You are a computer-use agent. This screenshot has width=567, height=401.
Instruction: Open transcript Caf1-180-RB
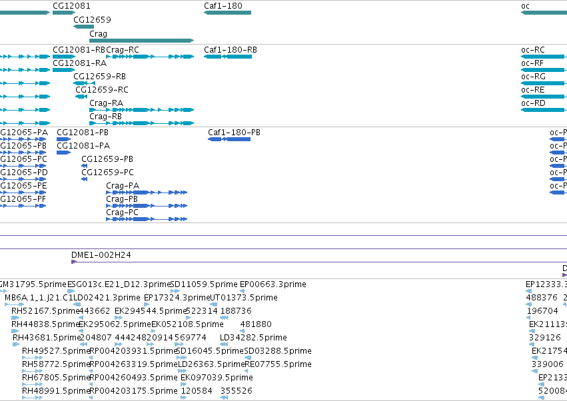(228, 57)
